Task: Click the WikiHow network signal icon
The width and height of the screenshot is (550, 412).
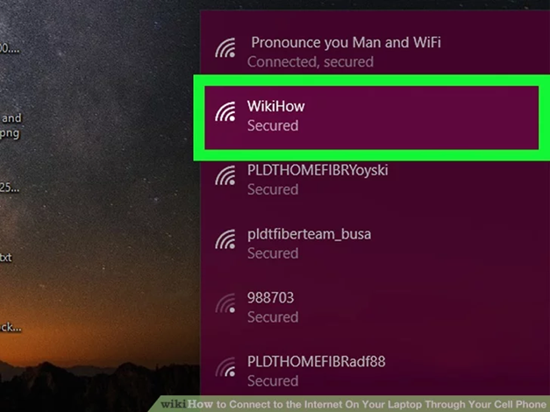Action: pos(225,111)
